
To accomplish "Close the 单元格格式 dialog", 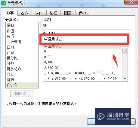I will pyautogui.click(x=131, y=2).
